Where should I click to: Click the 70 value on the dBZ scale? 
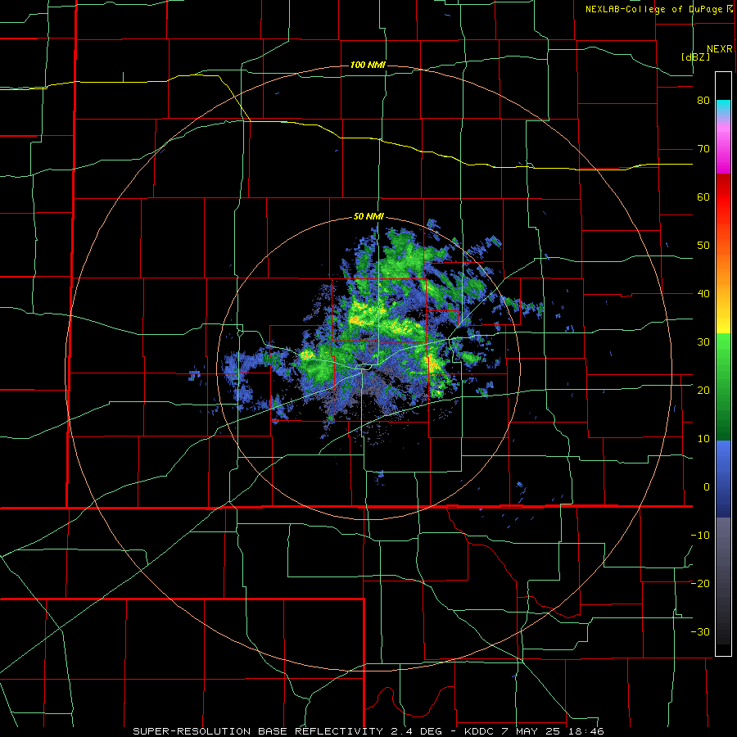pos(703,149)
